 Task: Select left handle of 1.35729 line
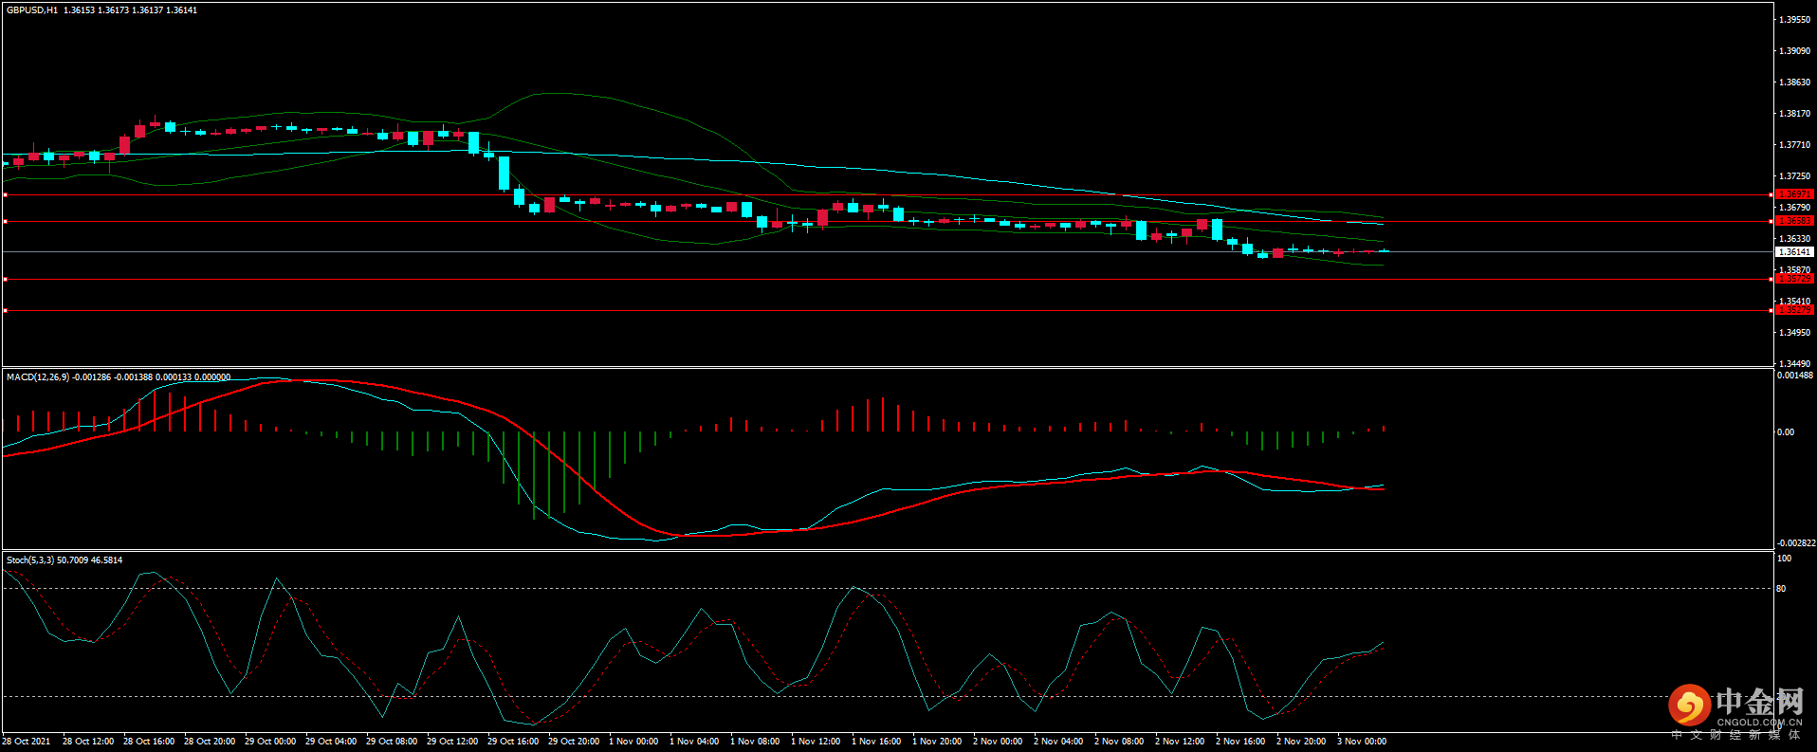click(x=5, y=279)
